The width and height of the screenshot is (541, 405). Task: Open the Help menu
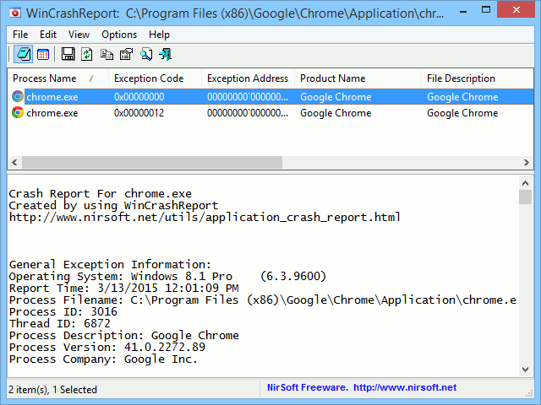pos(159,35)
